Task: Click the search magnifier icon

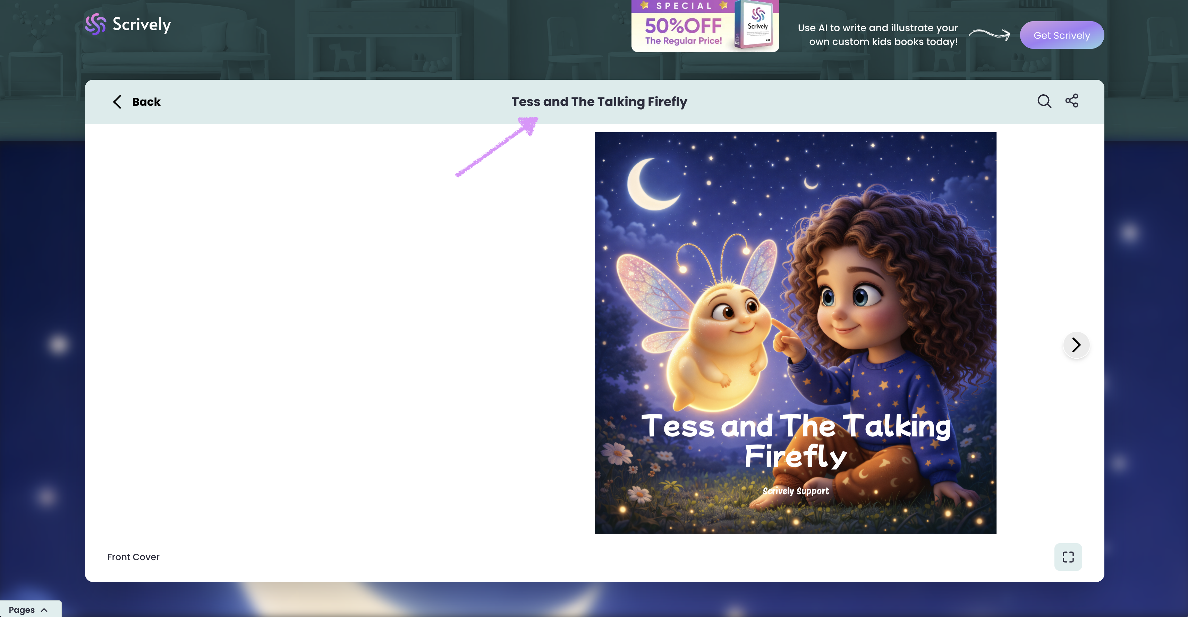Action: (1044, 101)
